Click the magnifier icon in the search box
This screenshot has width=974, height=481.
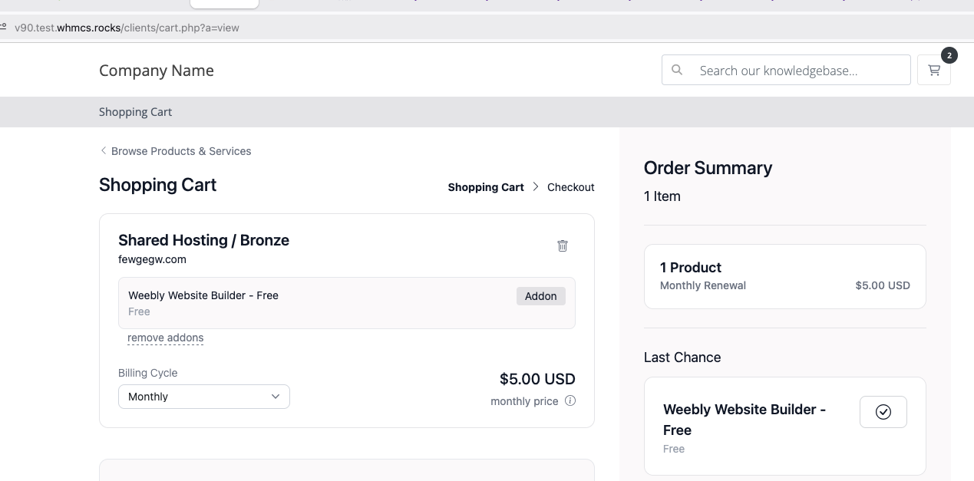(677, 70)
